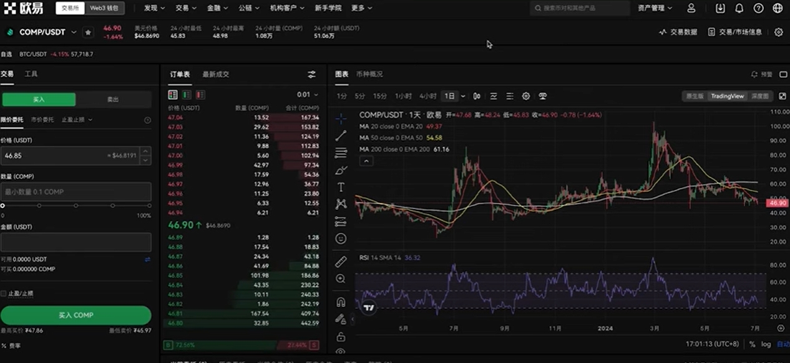Image resolution: width=790 pixels, height=363 pixels.
Task: Switch to 最新成交 tab
Action: tap(215, 74)
